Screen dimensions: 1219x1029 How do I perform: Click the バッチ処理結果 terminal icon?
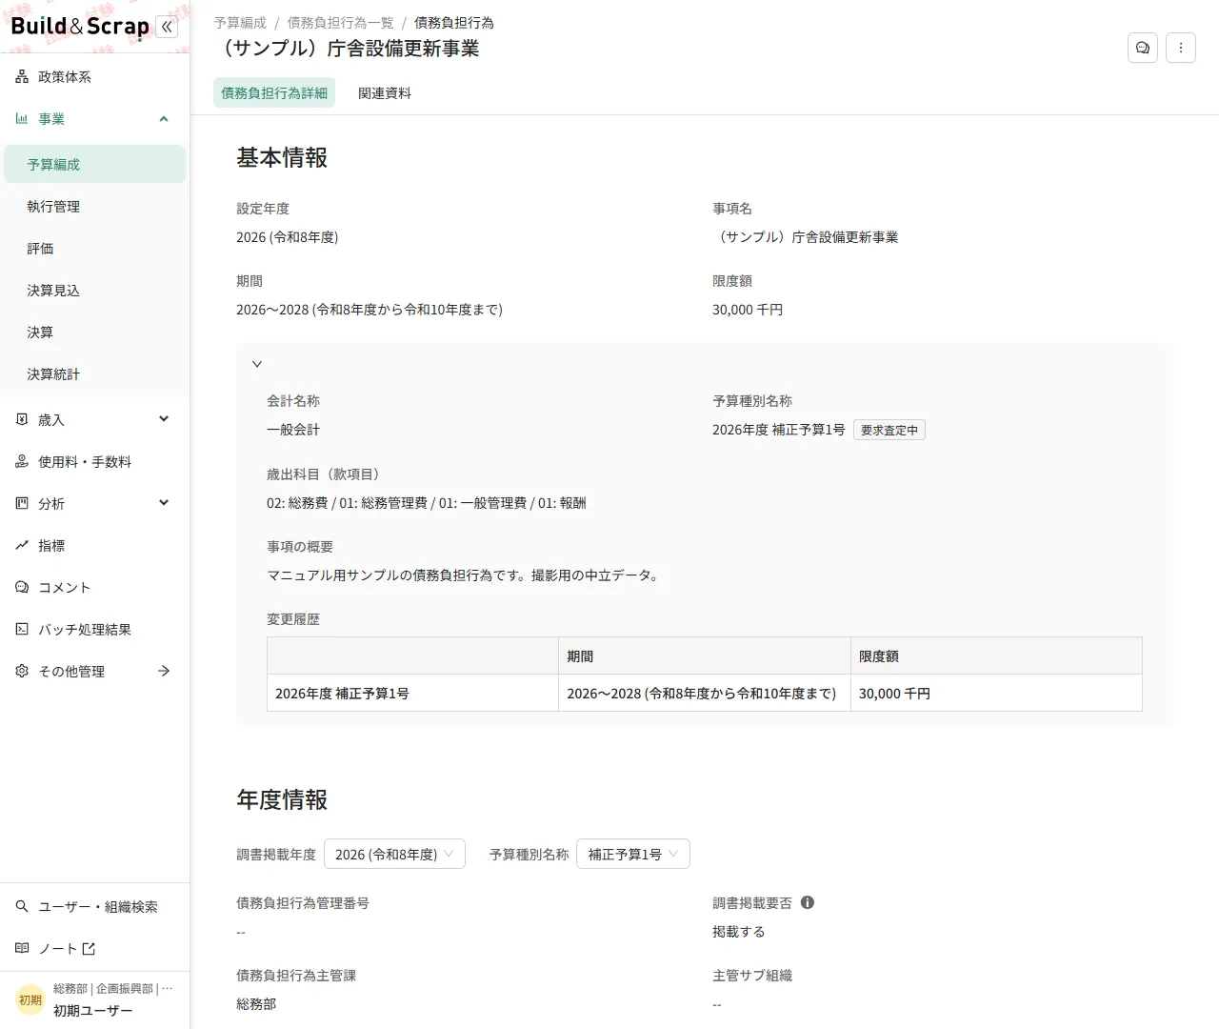22,629
